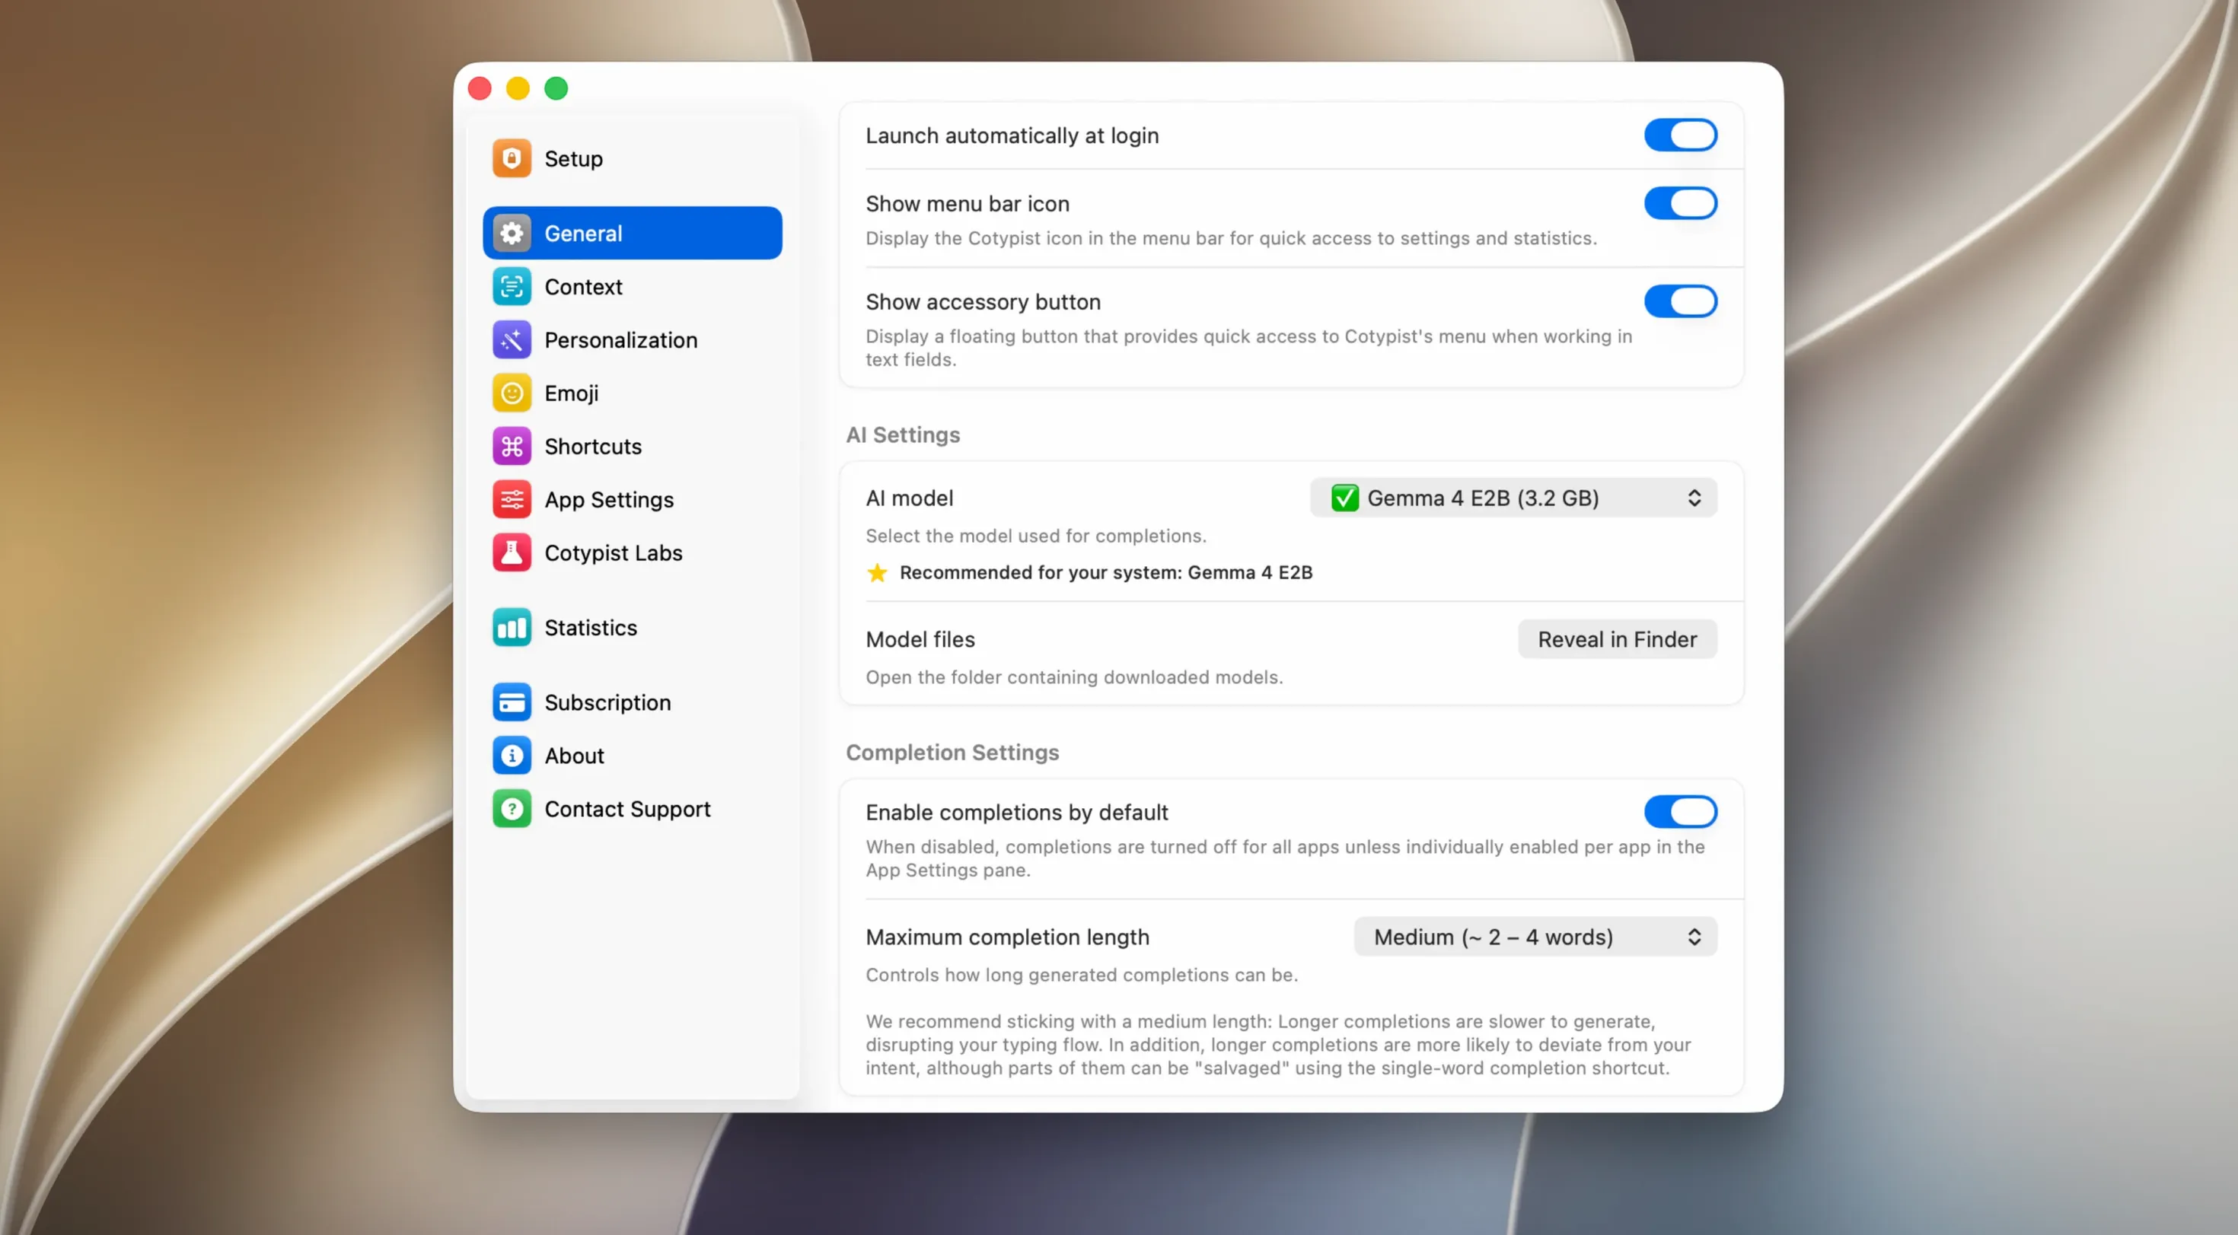The image size is (2238, 1235).
Task: Click the yellow Emoji smiley icon
Action: click(512, 393)
